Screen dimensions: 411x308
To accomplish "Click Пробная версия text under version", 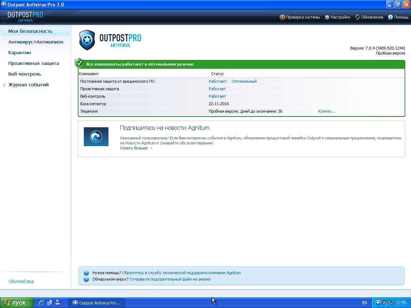I will pyautogui.click(x=391, y=53).
